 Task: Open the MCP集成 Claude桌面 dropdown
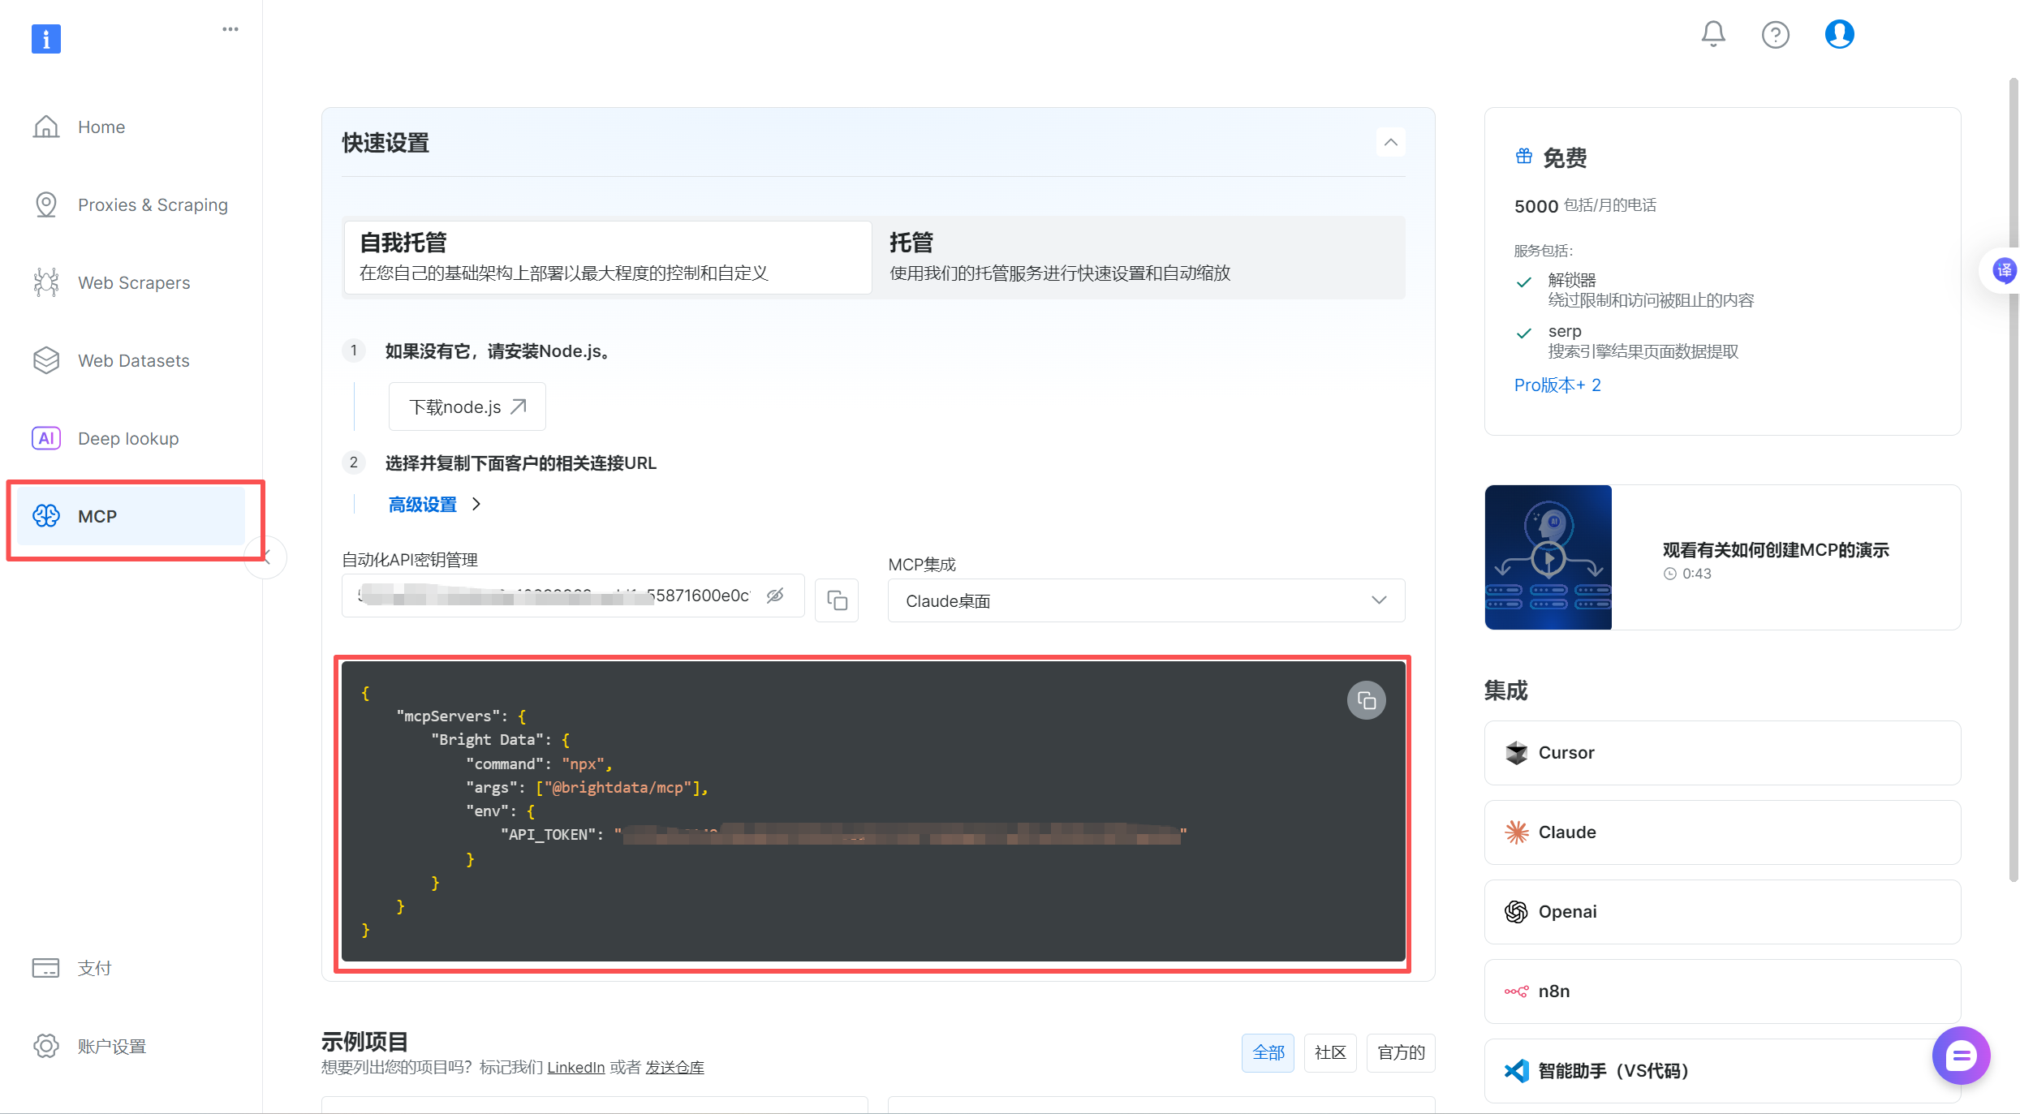pyautogui.click(x=1146, y=600)
